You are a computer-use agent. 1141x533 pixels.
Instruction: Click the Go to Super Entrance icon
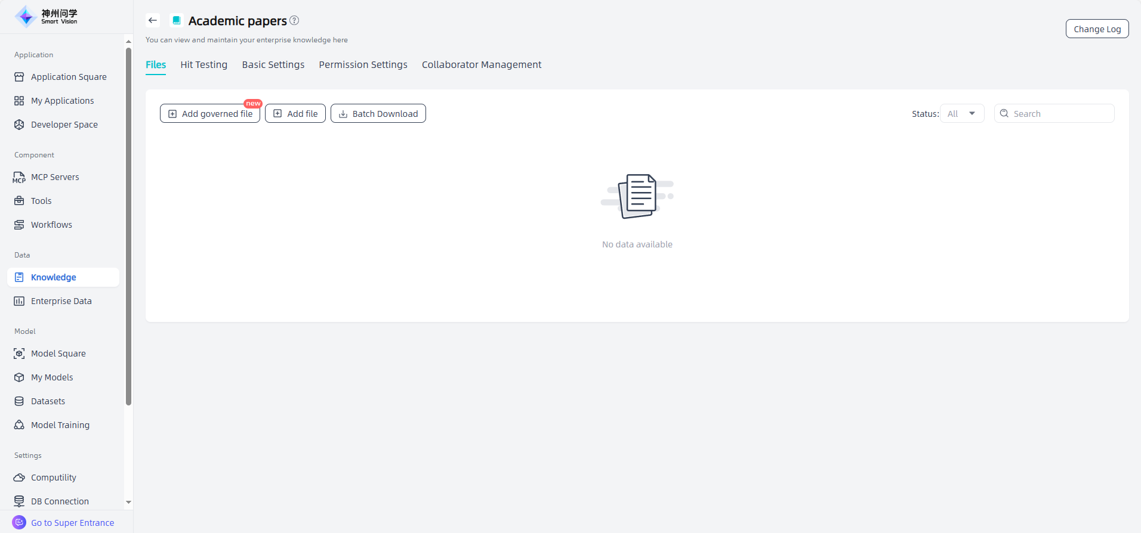click(19, 522)
